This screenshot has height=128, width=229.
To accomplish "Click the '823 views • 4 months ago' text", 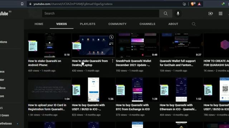I will pos(86,115).
